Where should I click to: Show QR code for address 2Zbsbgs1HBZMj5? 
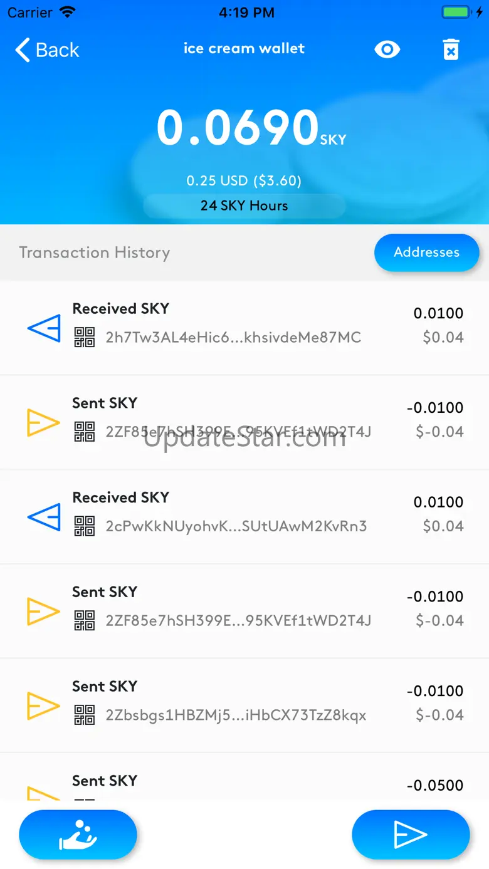point(85,715)
